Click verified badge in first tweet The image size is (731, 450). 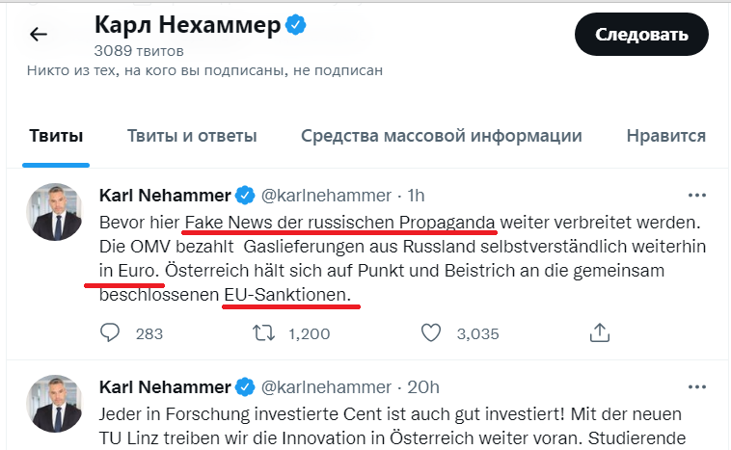[246, 196]
